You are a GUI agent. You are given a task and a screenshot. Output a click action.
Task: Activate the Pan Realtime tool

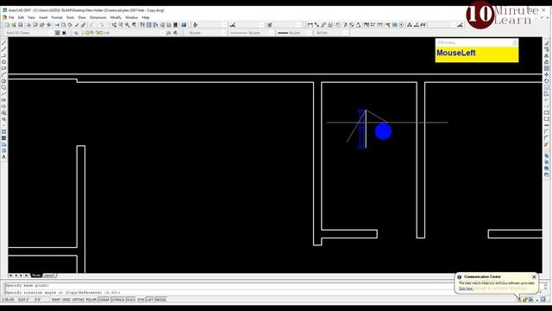(114, 25)
